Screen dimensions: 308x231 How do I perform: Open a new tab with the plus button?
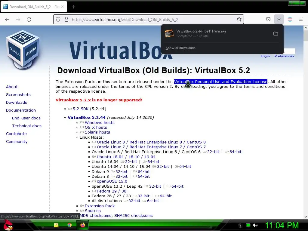[73, 7]
